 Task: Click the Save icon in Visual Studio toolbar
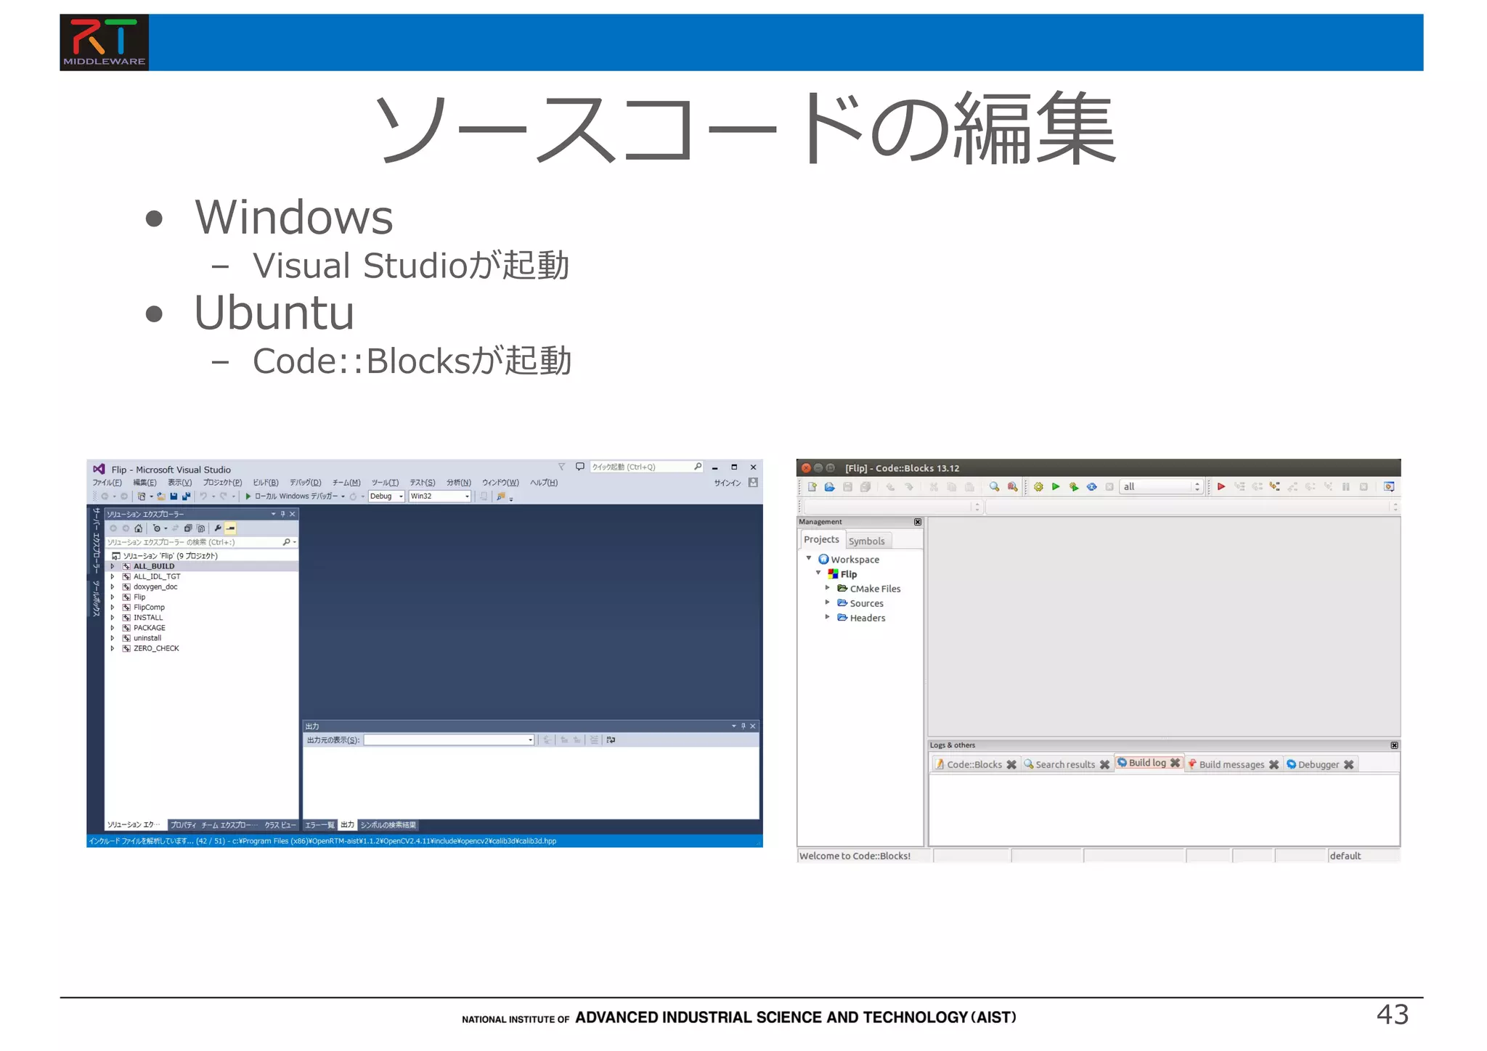coord(174,496)
